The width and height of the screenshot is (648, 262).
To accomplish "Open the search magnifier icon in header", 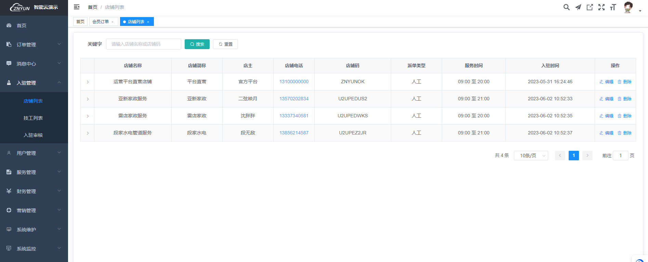I will (566, 7).
